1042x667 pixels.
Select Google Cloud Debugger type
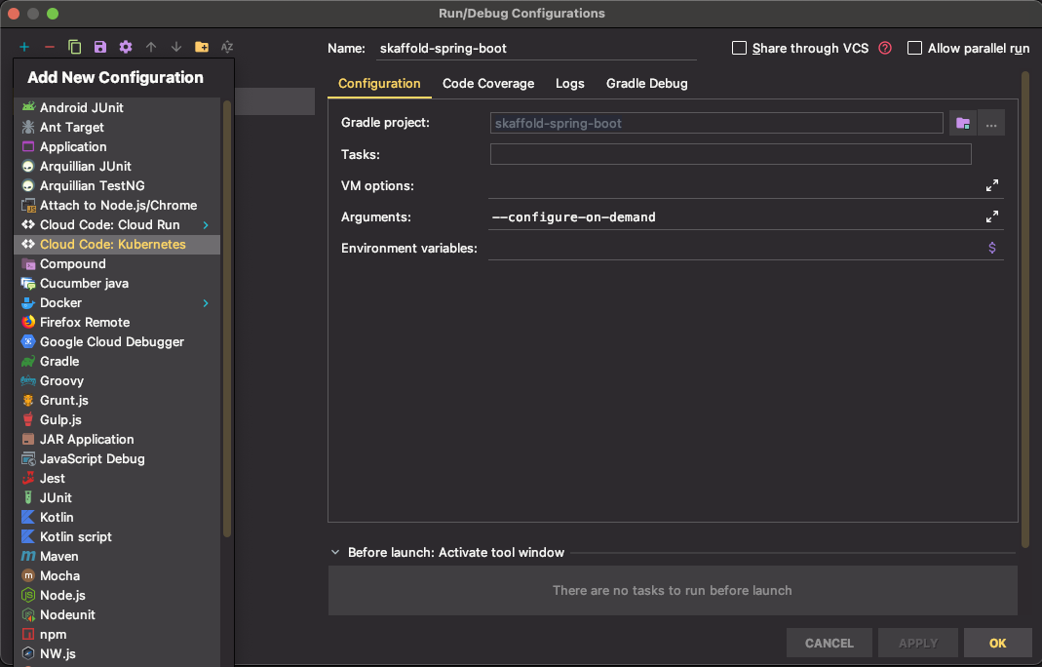tap(117, 342)
